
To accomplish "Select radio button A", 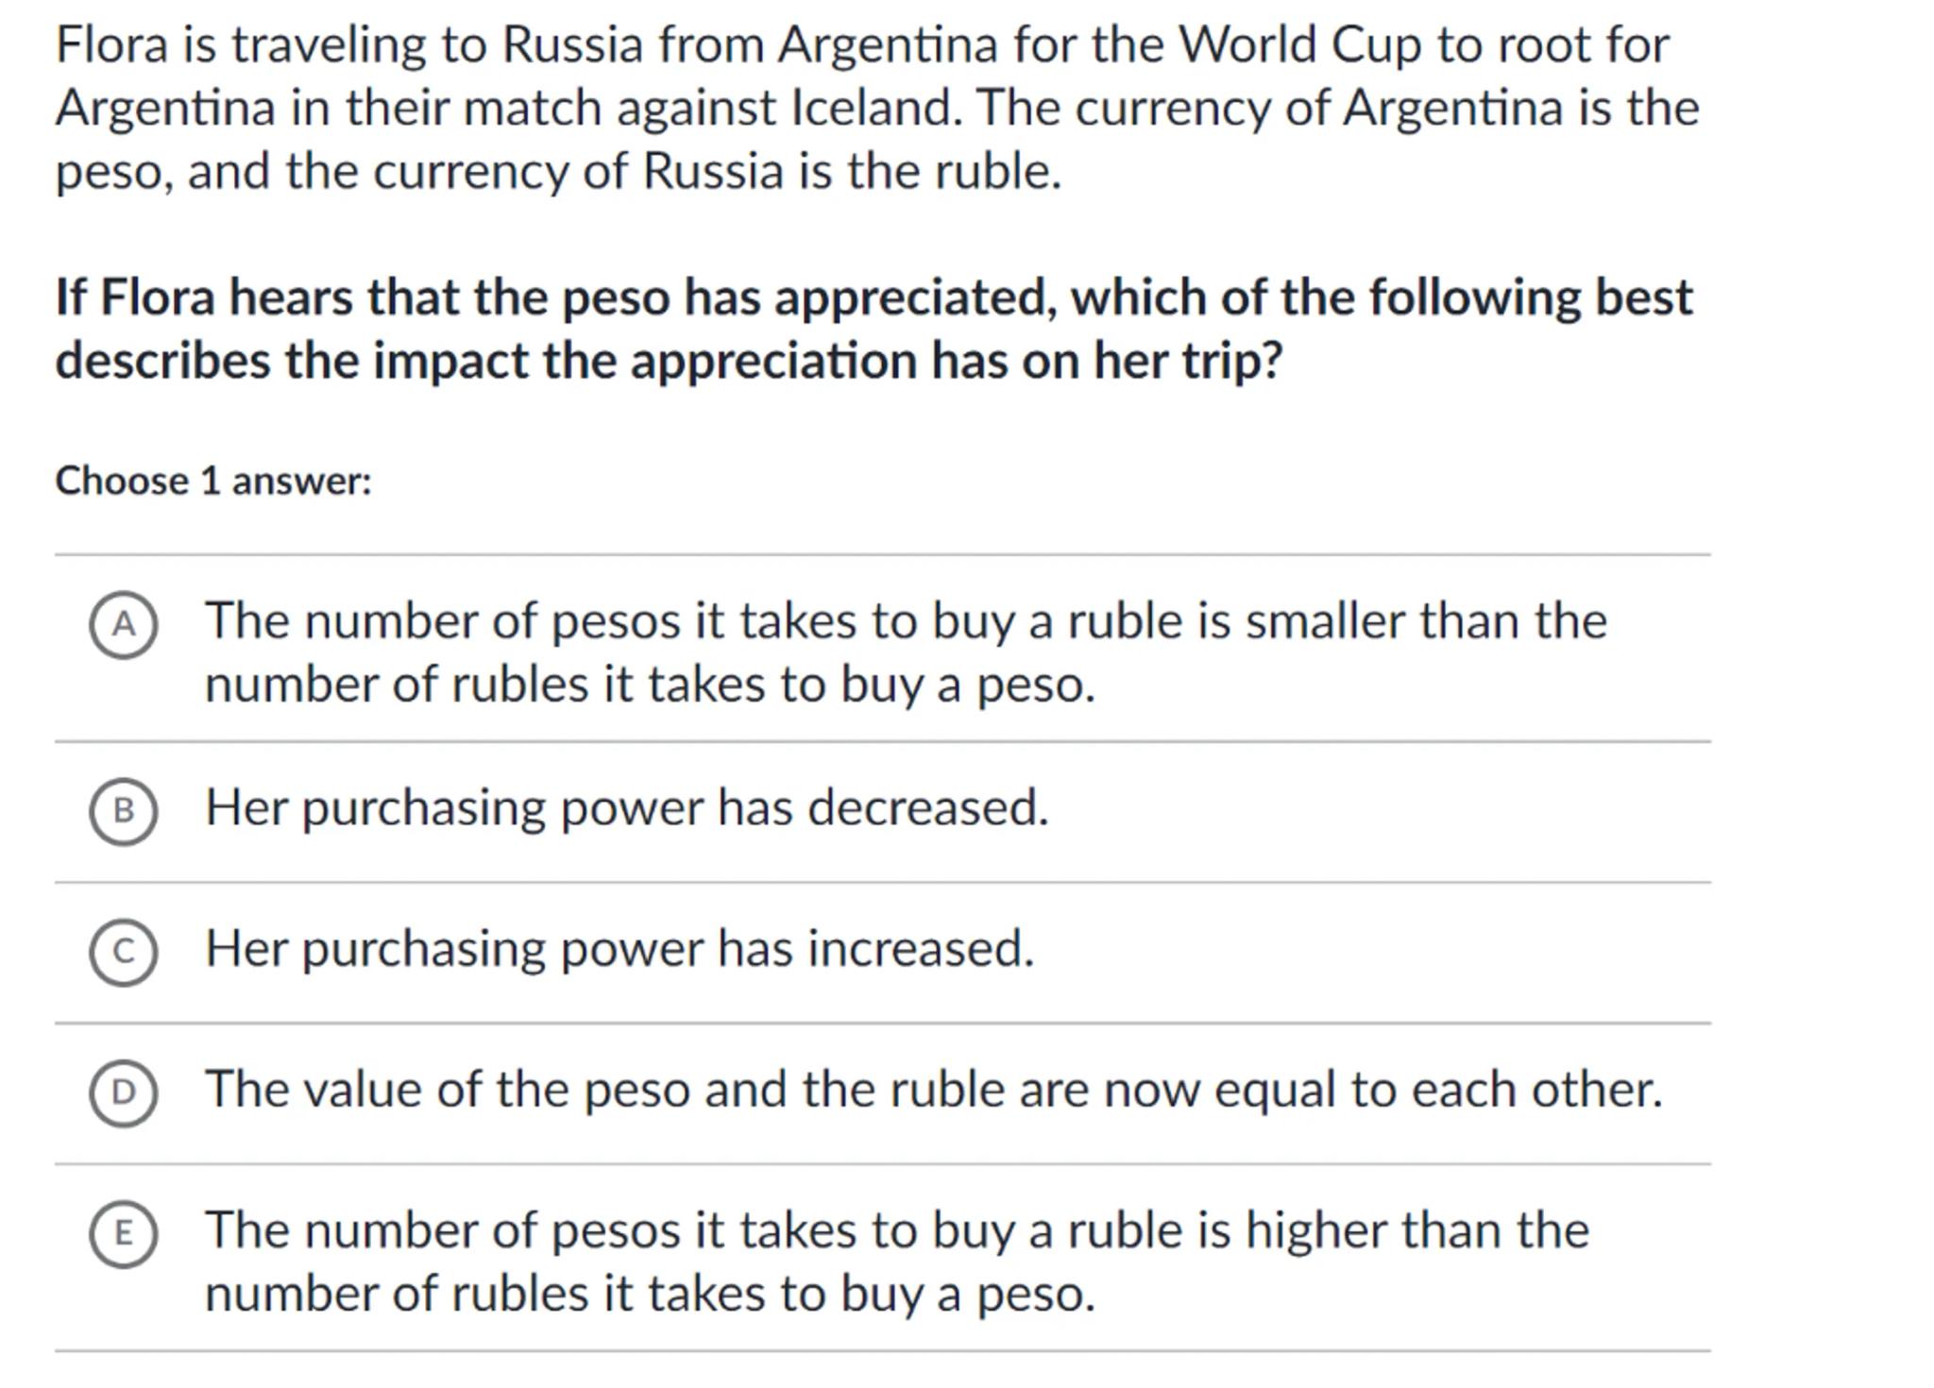I will click(x=124, y=624).
